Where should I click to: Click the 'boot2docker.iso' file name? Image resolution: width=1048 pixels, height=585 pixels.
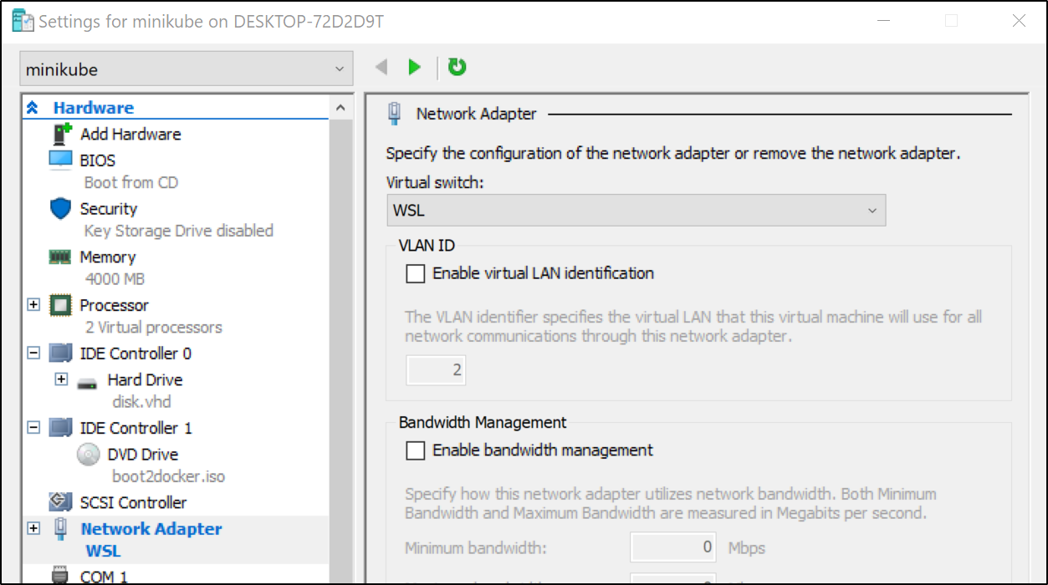[169, 476]
